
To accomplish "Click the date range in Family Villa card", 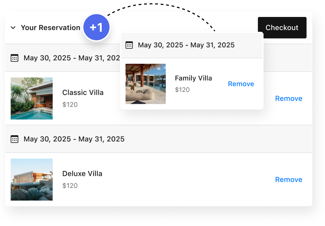I will tap(186, 45).
